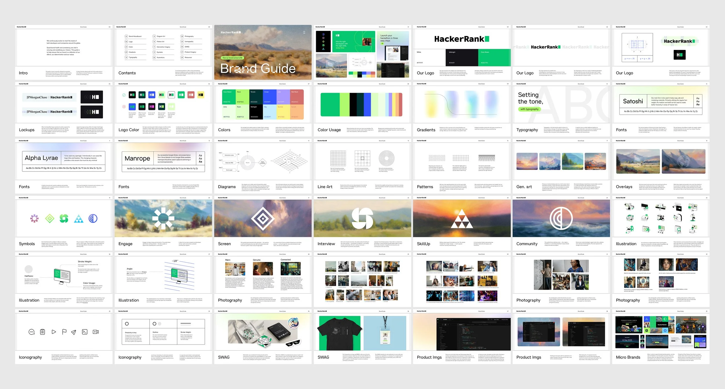Open the Micro Brands slide
Viewport: 725px width, 389px height.
click(661, 337)
